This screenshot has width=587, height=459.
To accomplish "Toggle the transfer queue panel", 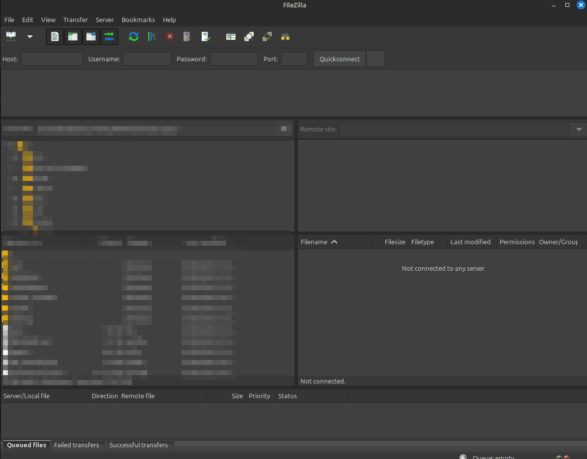I will click(x=109, y=36).
